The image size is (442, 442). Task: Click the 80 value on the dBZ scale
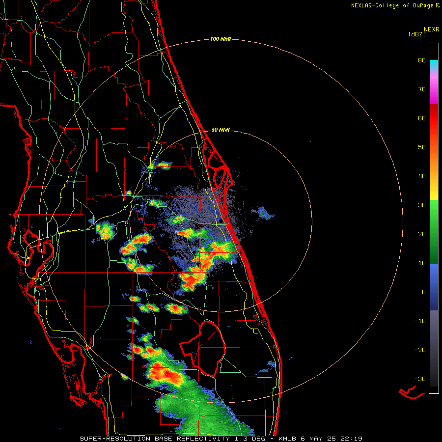(422, 60)
